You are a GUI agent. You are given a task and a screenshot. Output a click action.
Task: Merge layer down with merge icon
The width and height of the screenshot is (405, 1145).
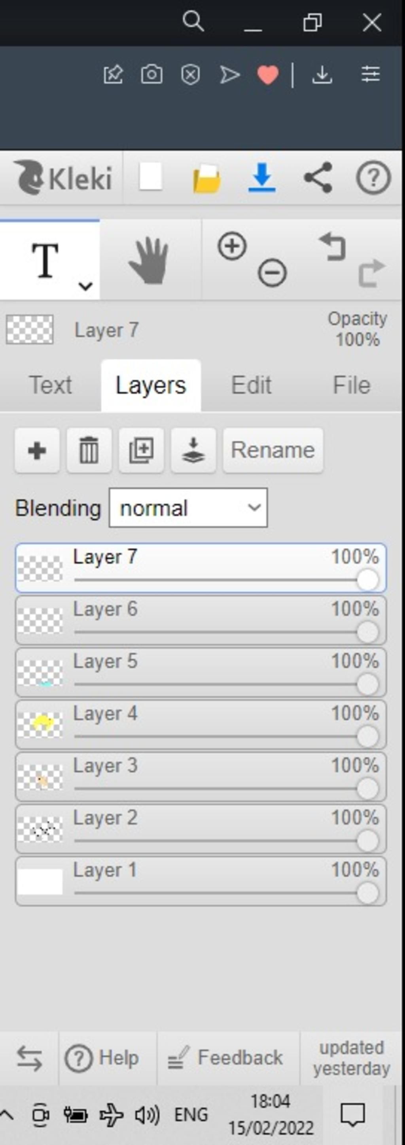click(x=193, y=450)
